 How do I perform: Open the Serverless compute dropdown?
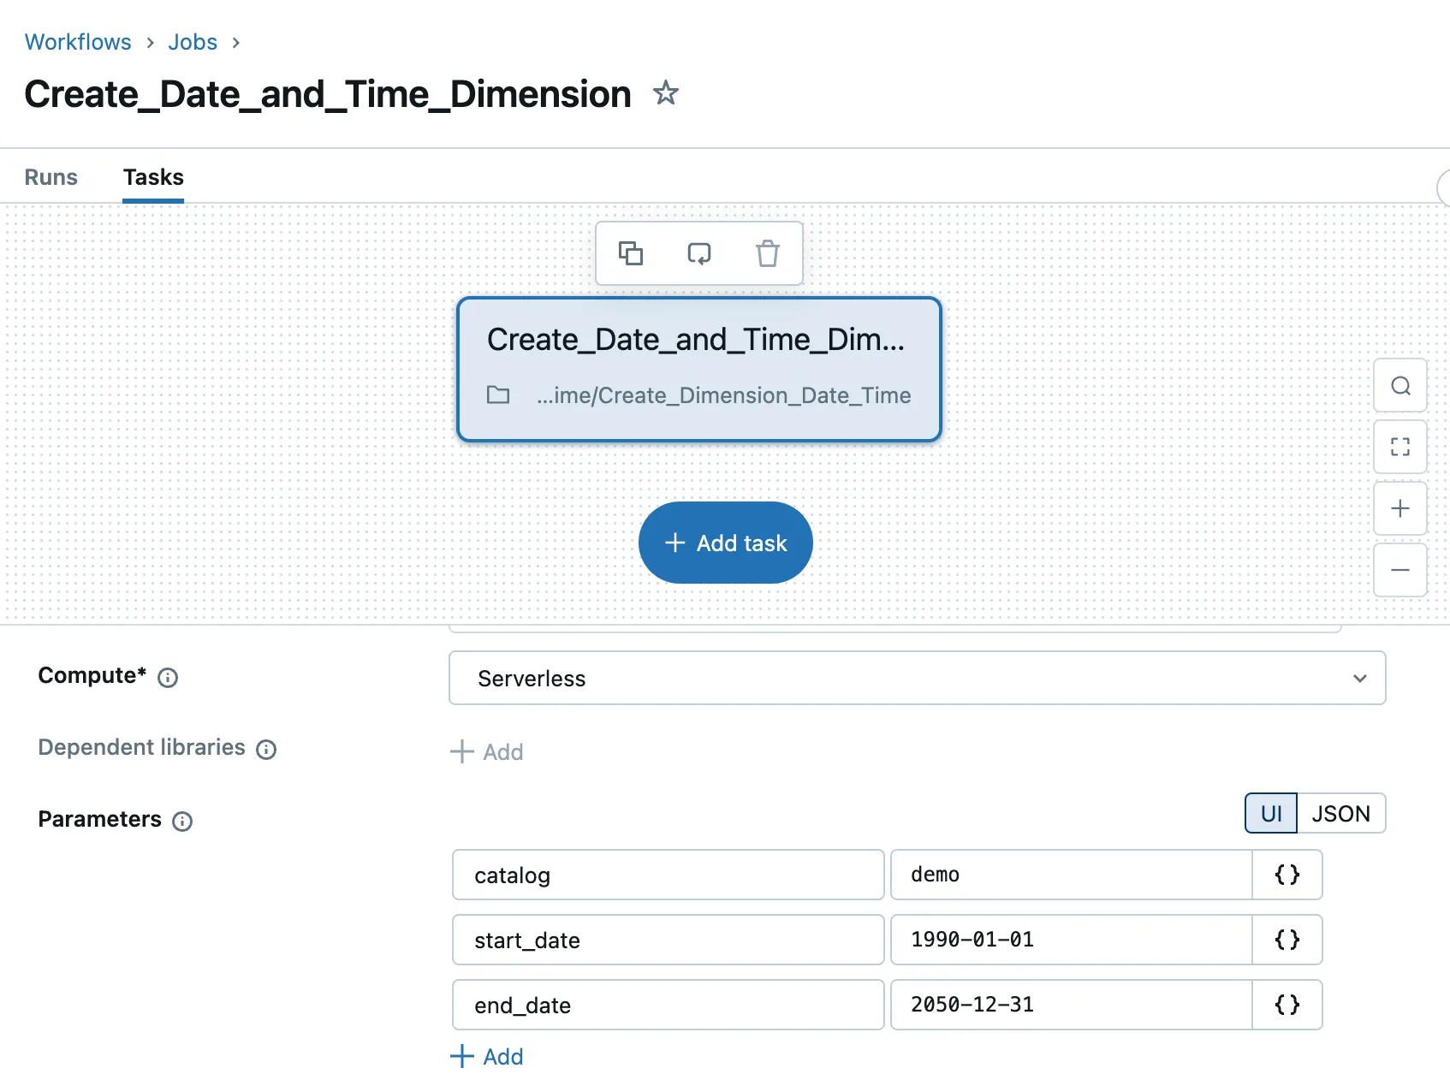pyautogui.click(x=917, y=678)
